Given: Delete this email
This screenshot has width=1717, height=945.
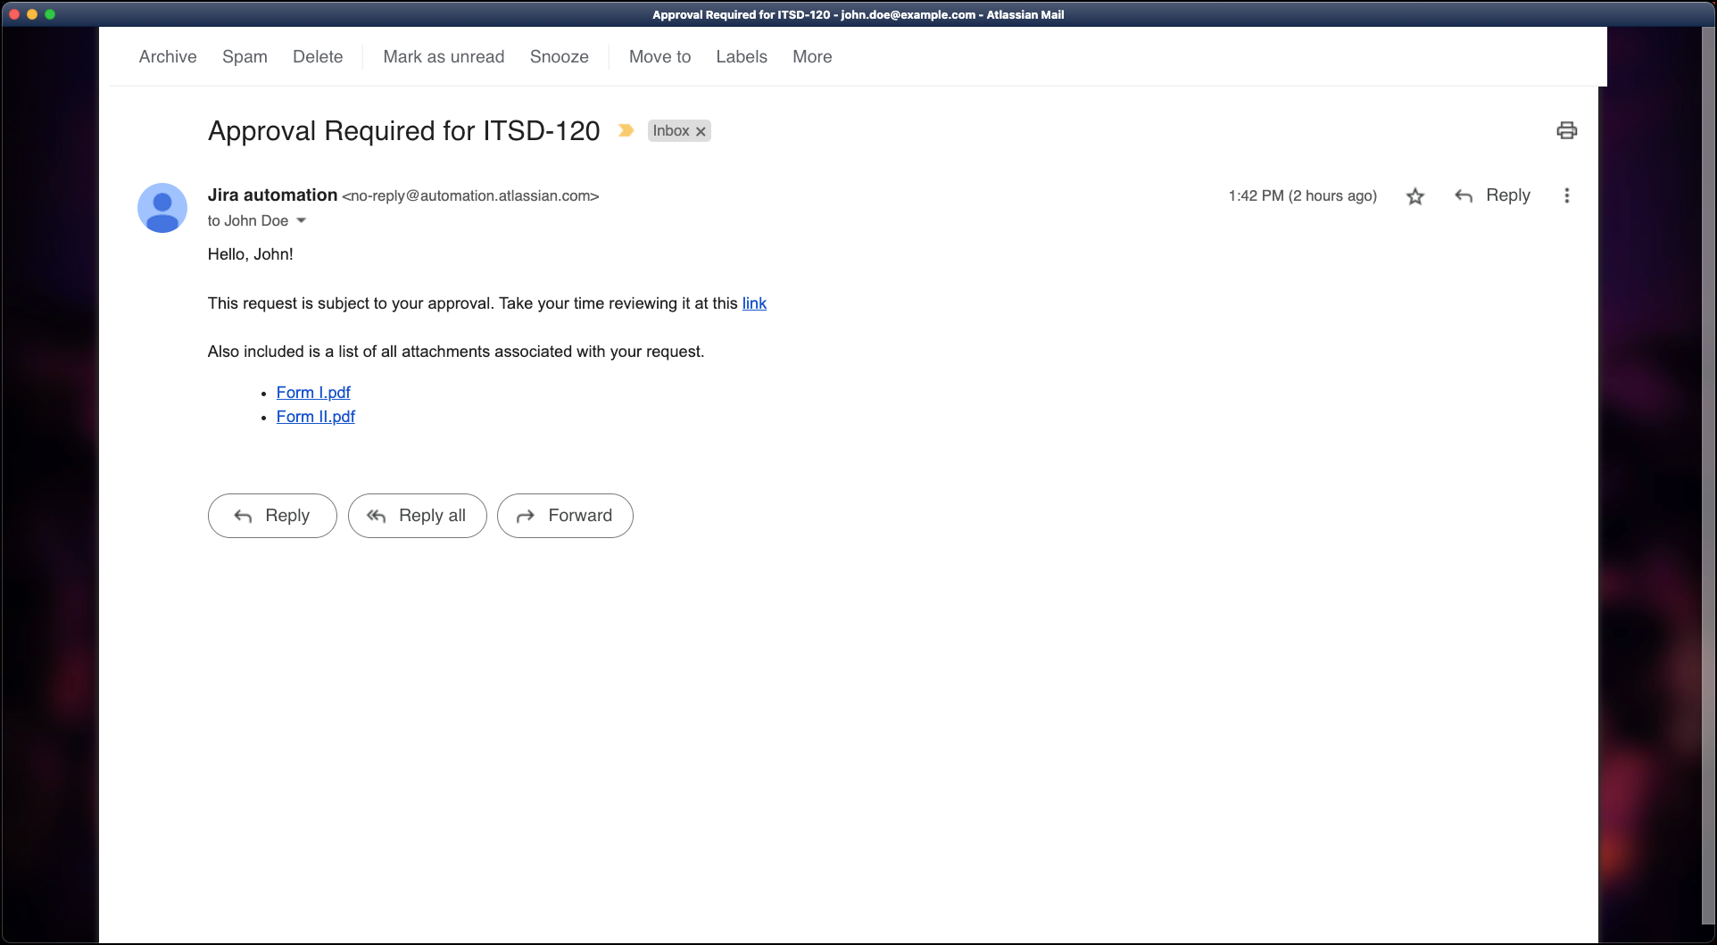Looking at the screenshot, I should point(318,56).
